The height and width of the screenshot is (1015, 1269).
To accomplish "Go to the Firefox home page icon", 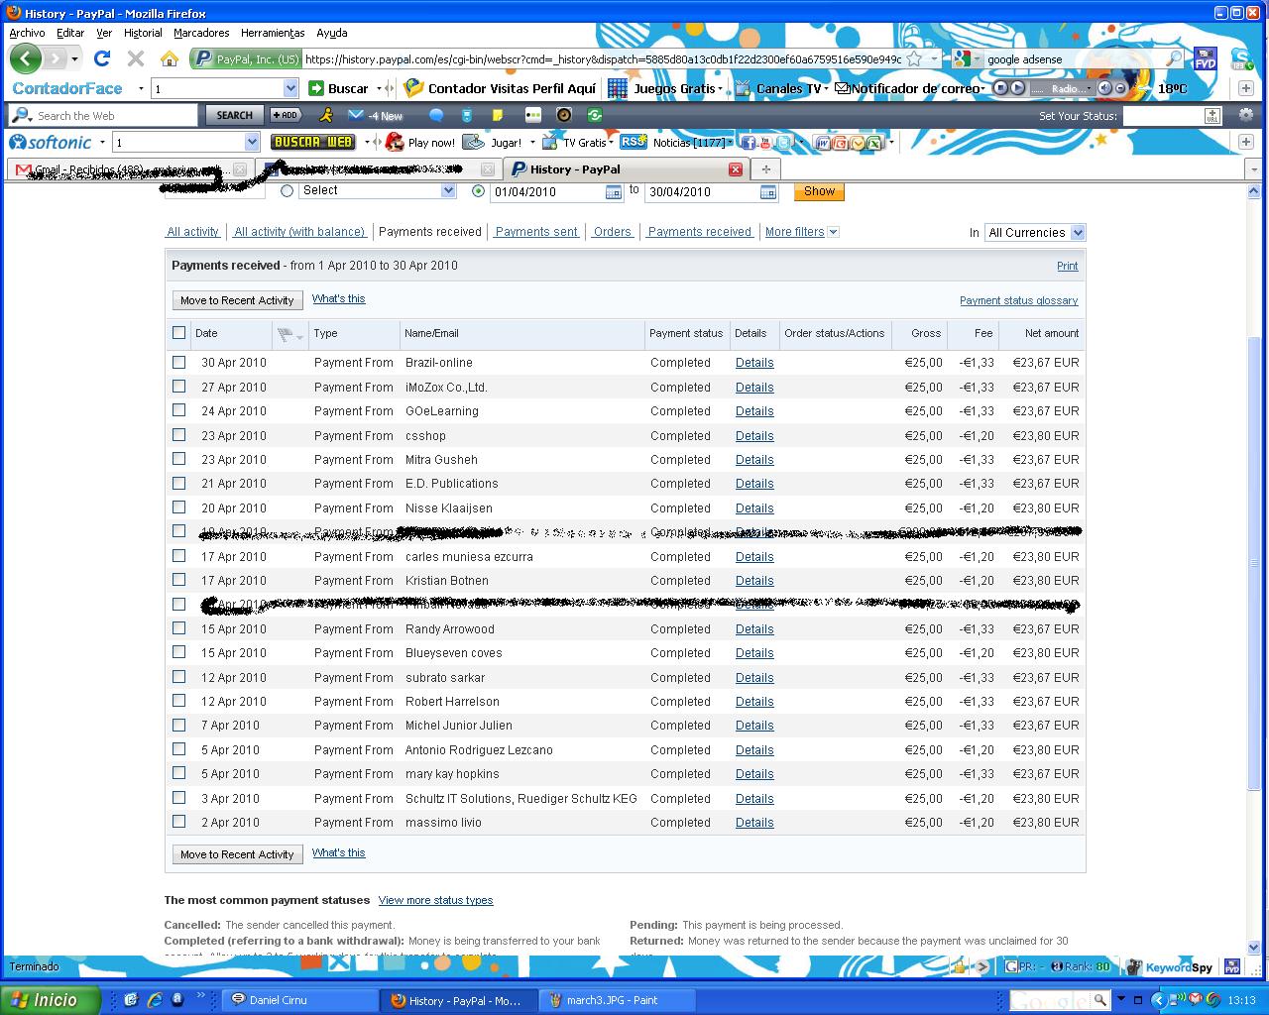I will tap(170, 58).
